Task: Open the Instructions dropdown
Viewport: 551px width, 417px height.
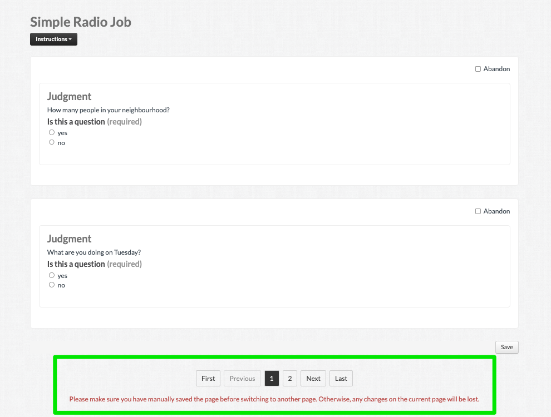Action: (x=53, y=39)
